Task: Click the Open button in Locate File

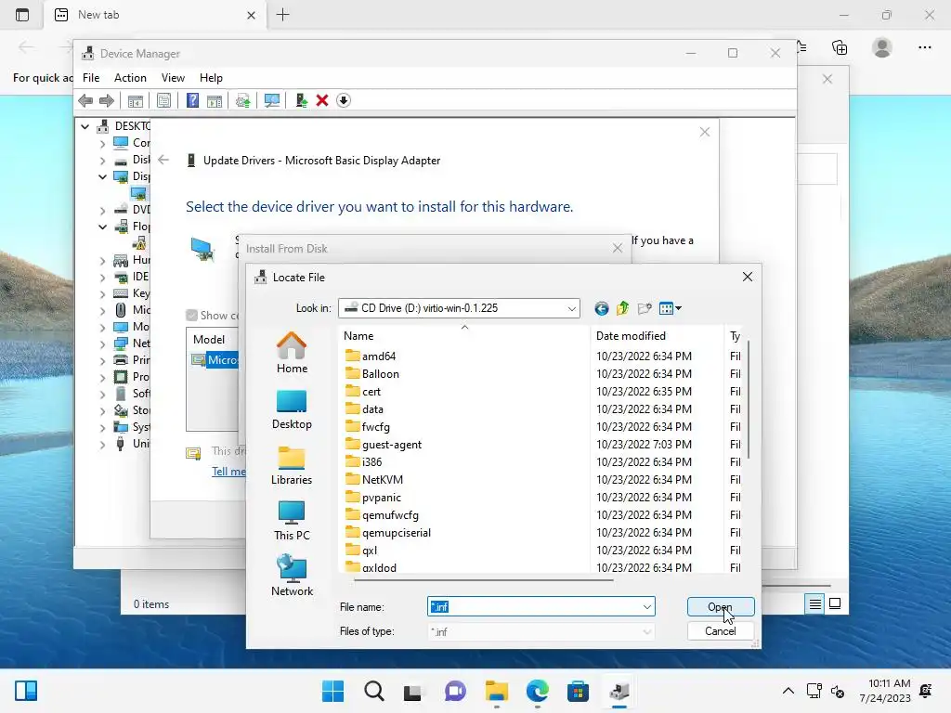Action: tap(721, 607)
